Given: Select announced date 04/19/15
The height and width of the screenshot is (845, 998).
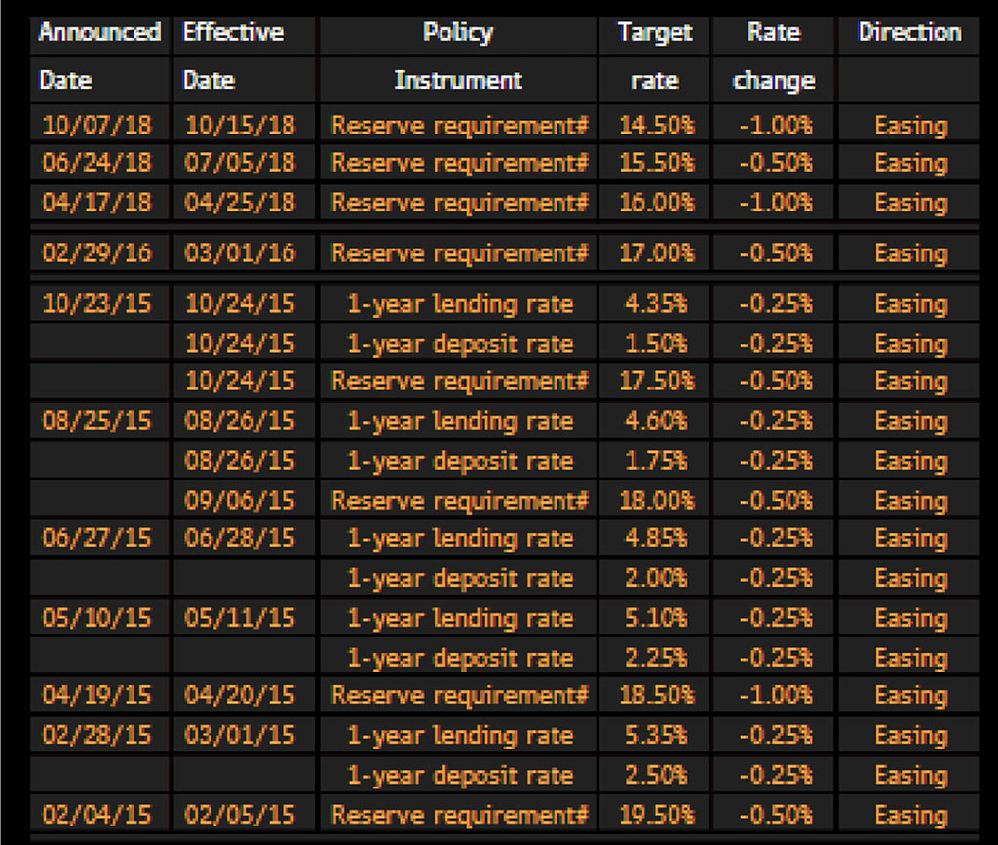Looking at the screenshot, I should [97, 695].
